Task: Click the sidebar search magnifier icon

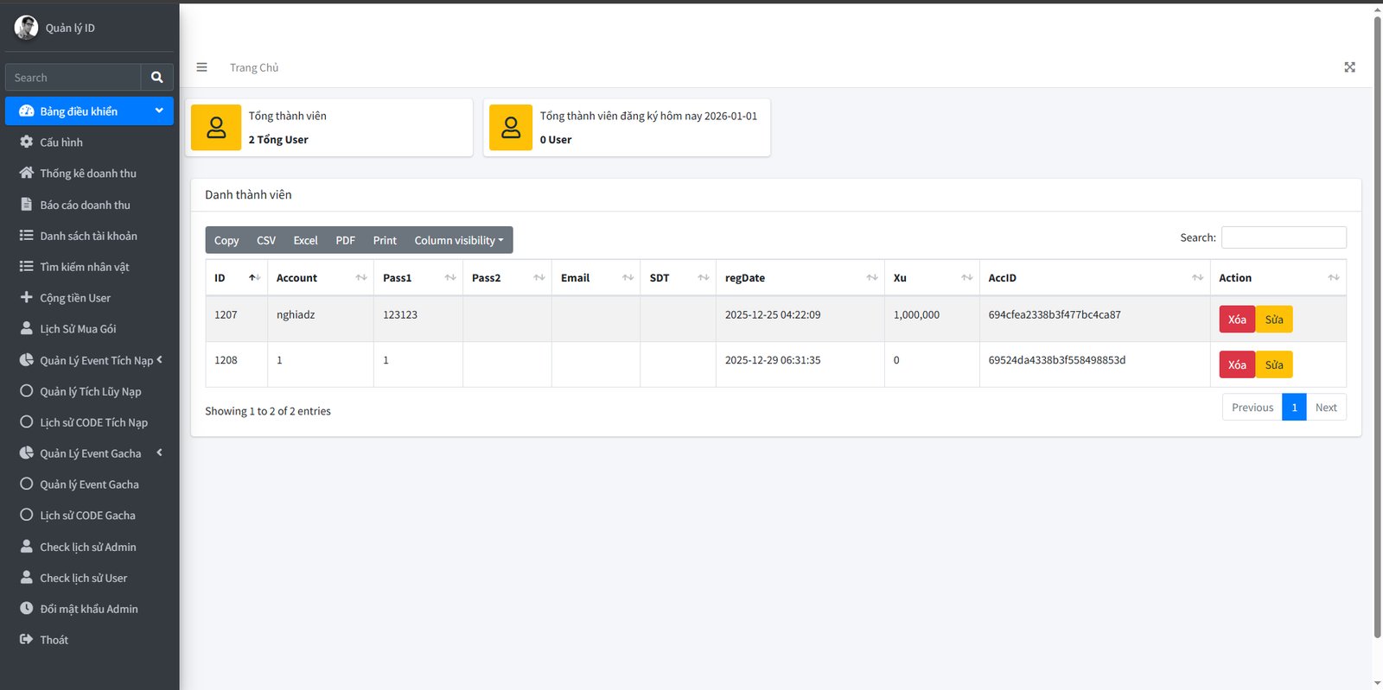Action: [156, 78]
